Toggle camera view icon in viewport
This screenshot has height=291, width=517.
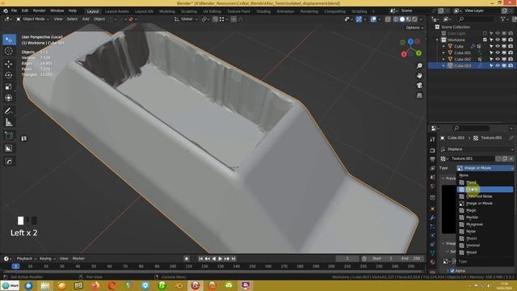[419, 86]
